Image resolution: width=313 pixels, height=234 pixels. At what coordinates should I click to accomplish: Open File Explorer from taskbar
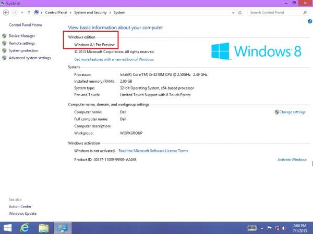tap(43, 228)
